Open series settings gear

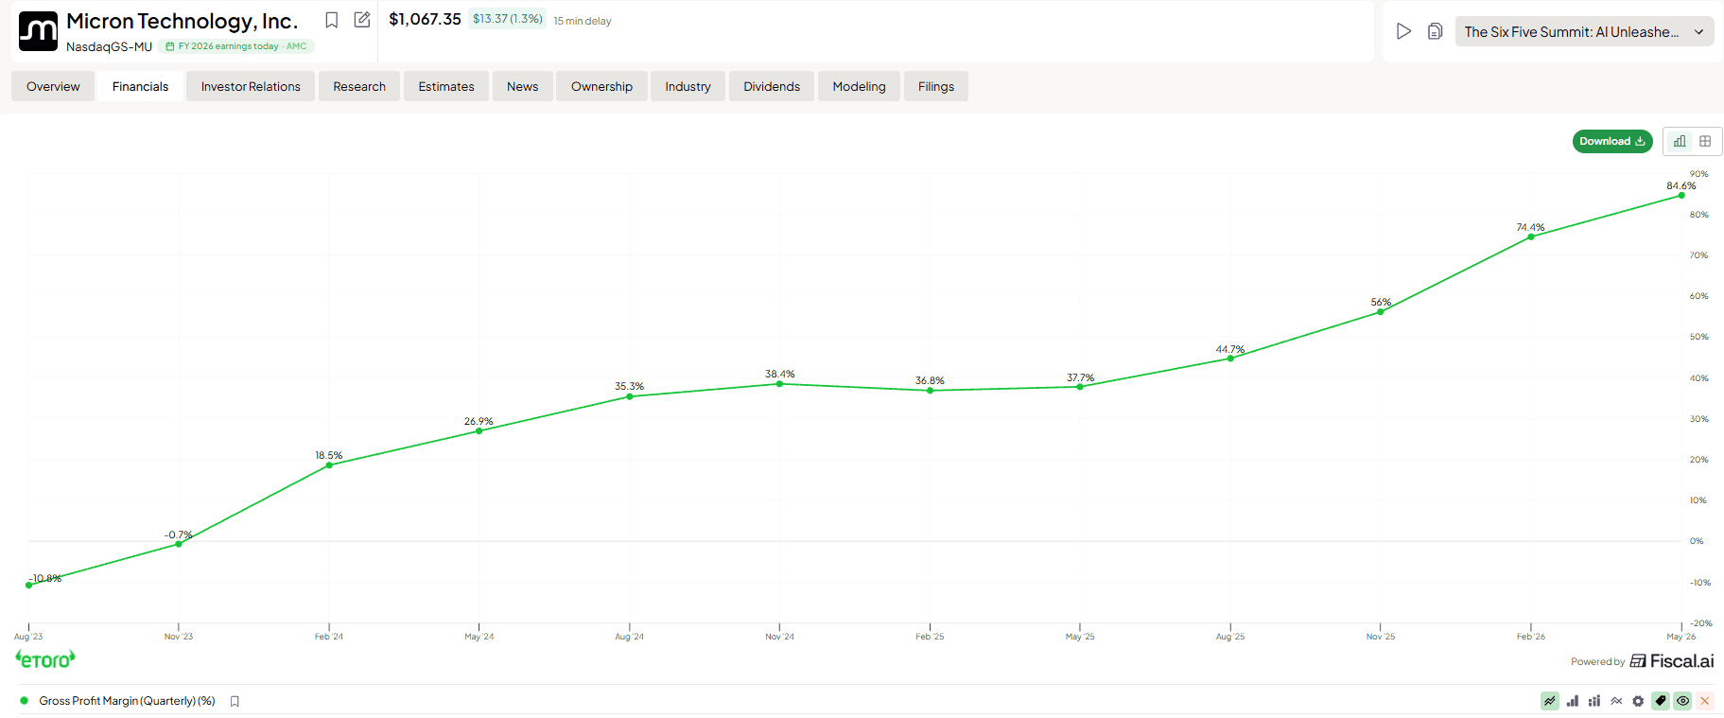coord(1638,701)
